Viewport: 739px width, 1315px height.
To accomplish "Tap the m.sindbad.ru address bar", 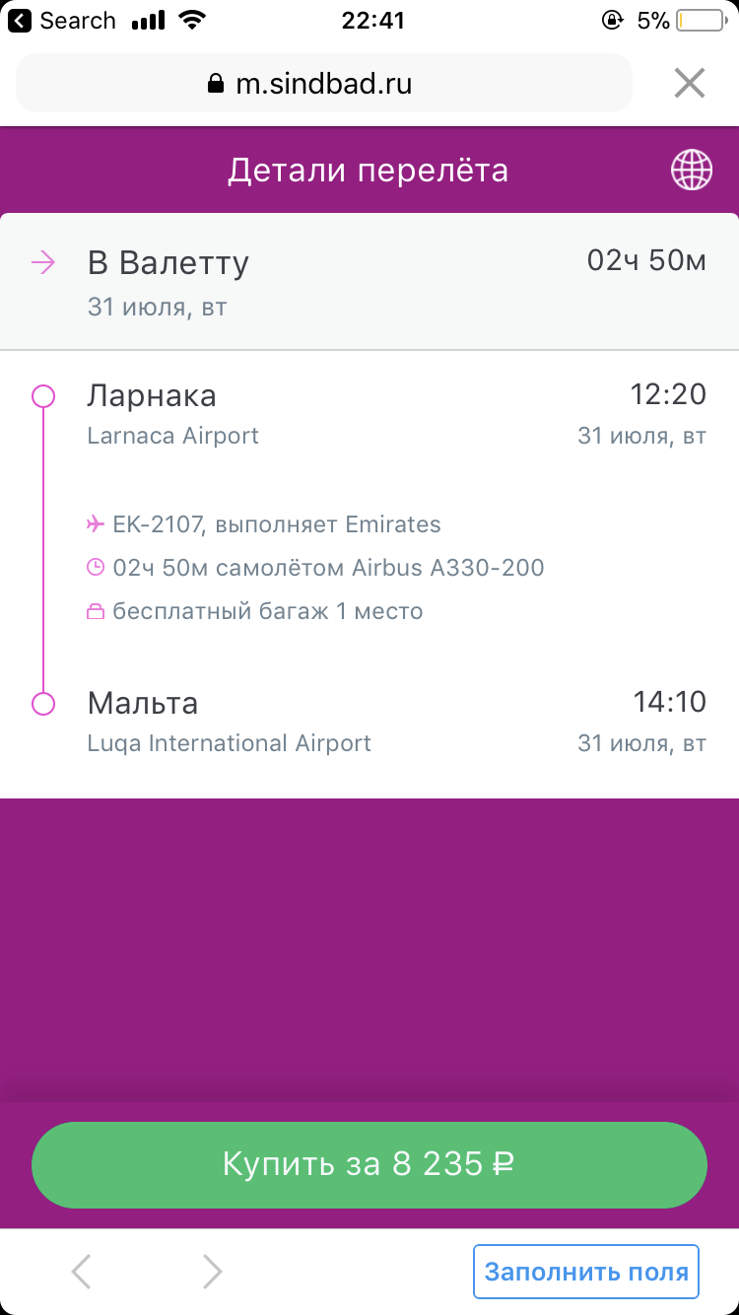I will click(323, 84).
